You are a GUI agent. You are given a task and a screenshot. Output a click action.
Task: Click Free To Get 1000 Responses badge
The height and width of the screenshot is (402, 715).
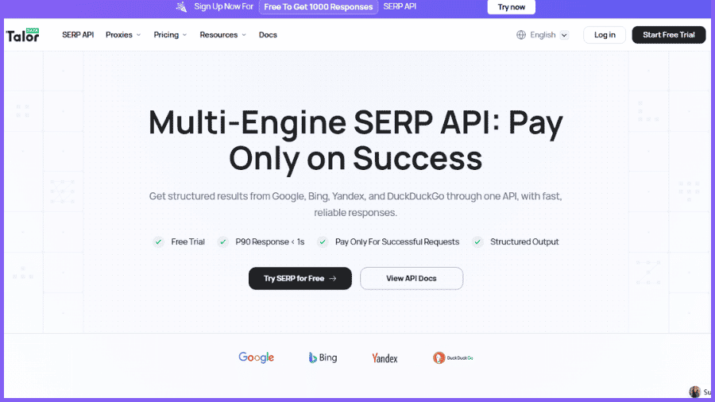pos(319,7)
